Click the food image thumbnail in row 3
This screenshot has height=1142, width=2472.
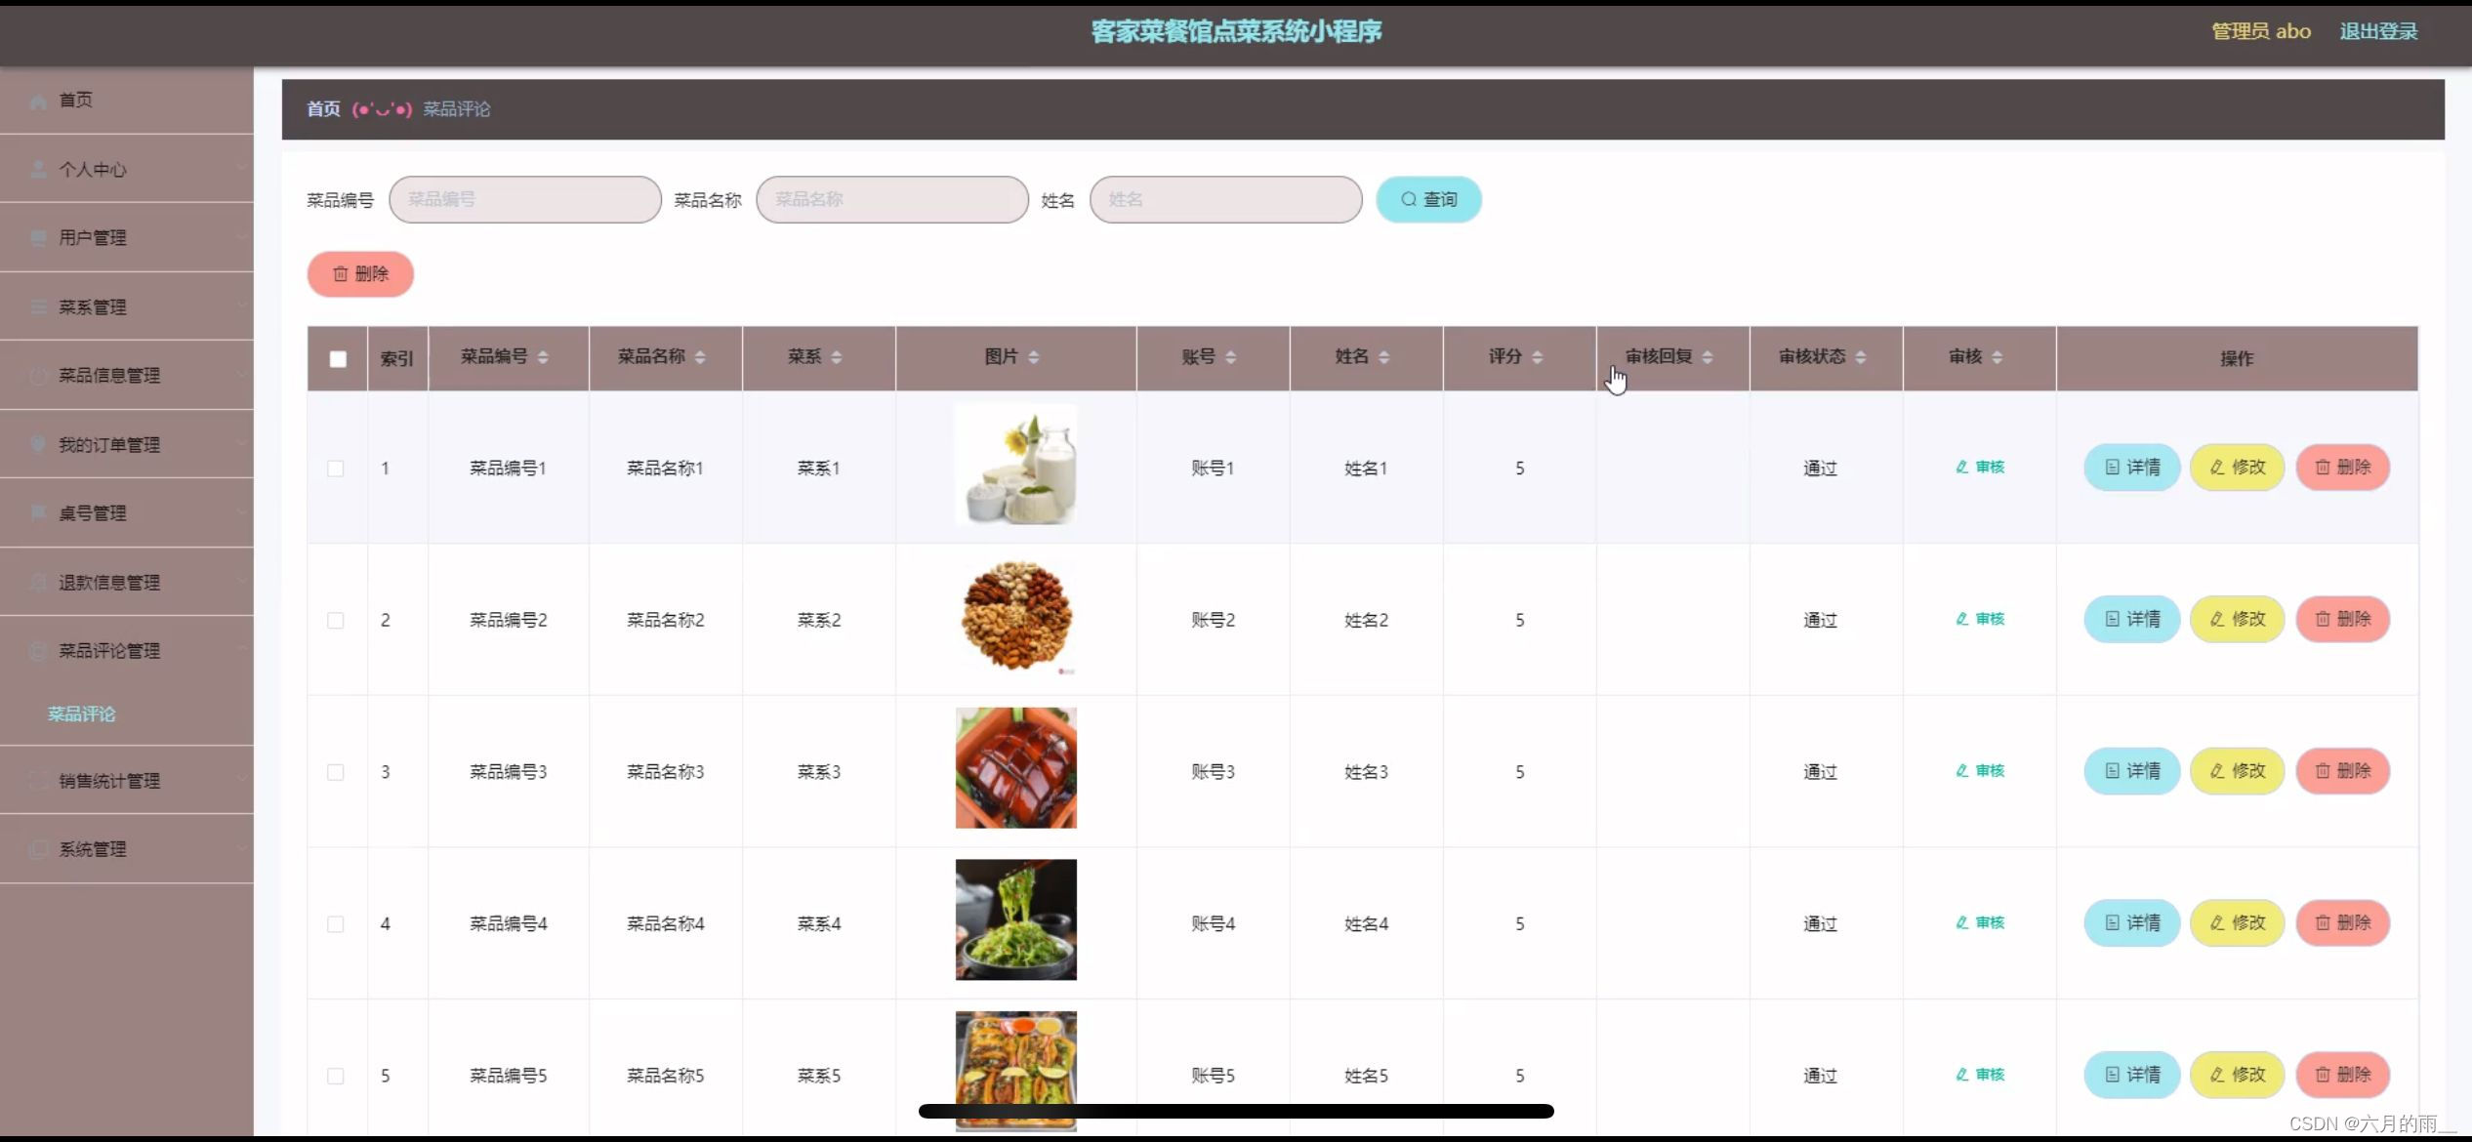[1015, 772]
